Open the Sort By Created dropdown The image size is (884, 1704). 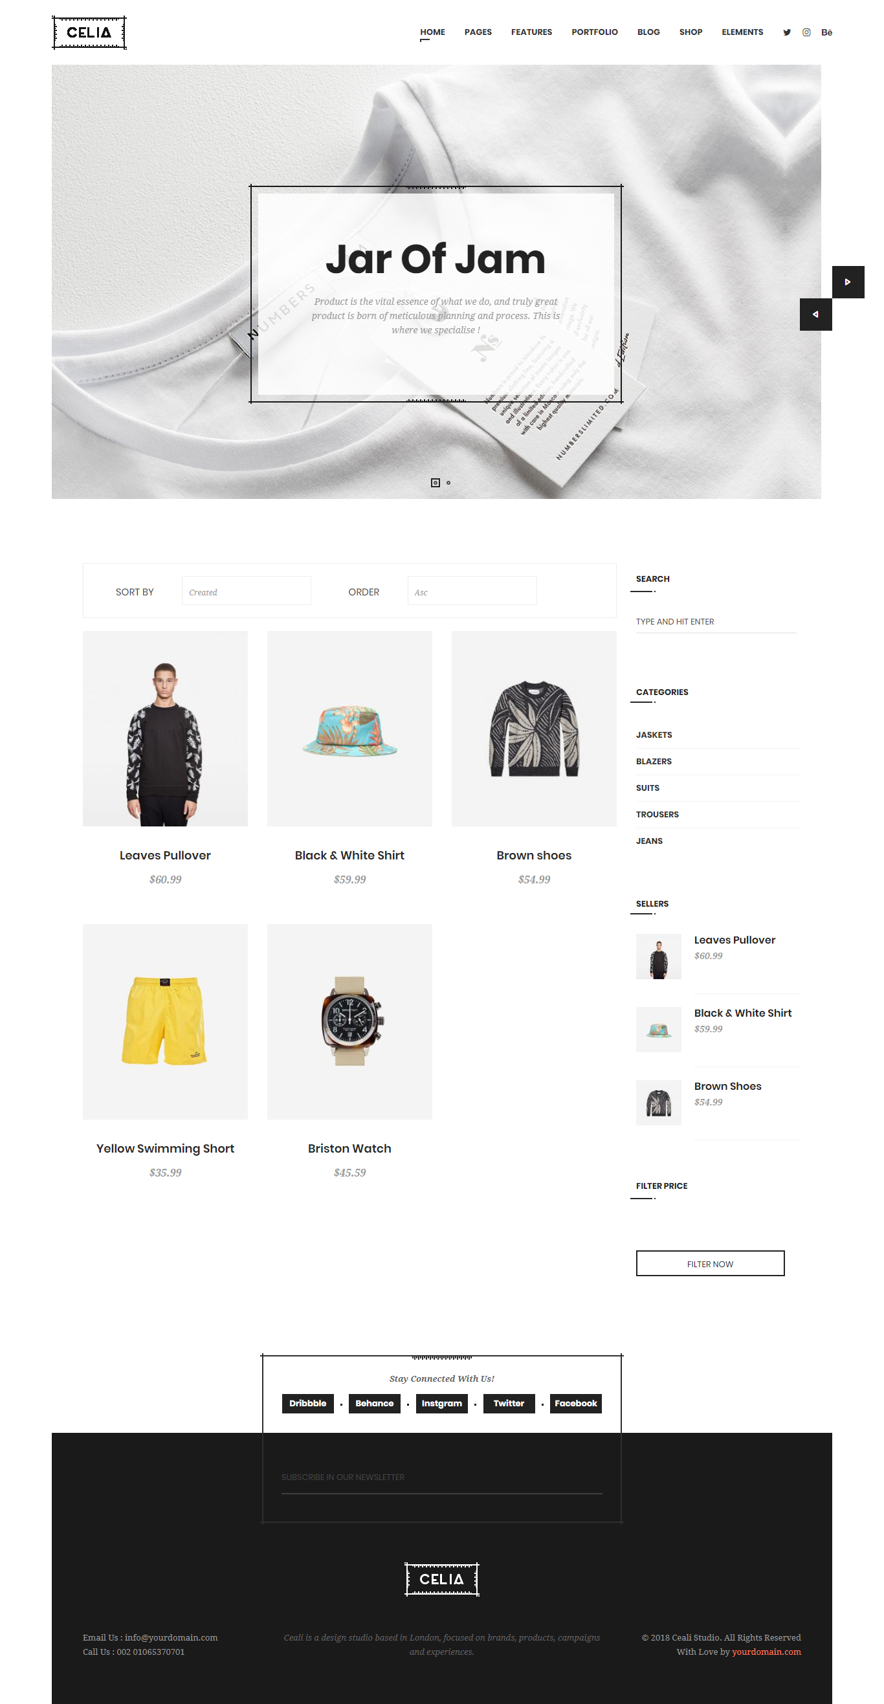pos(246,591)
